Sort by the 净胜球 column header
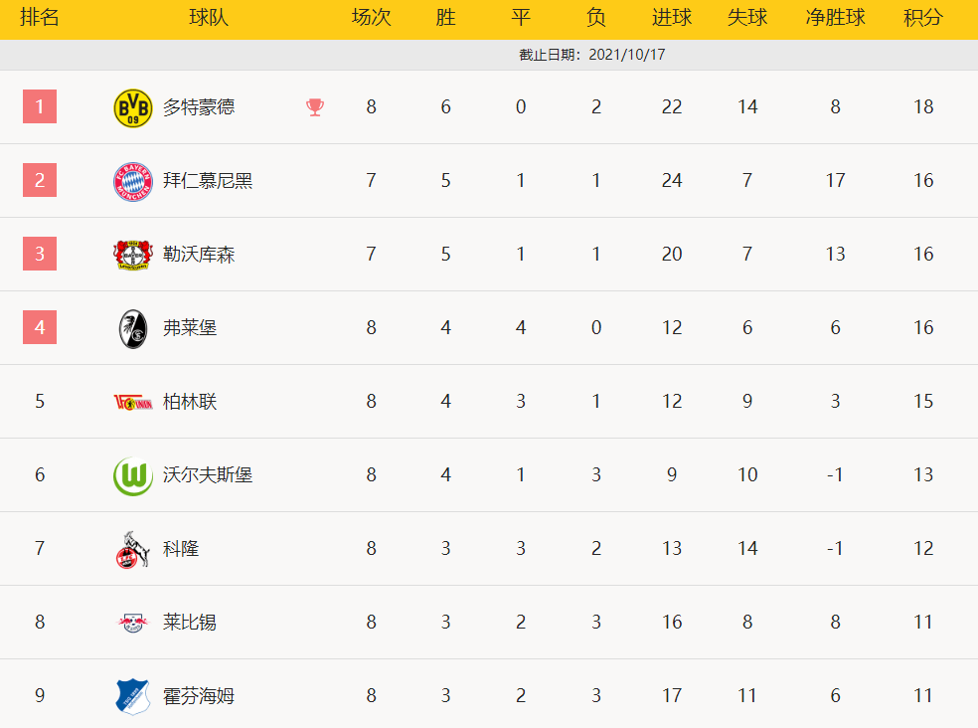This screenshot has width=978, height=728. (835, 18)
